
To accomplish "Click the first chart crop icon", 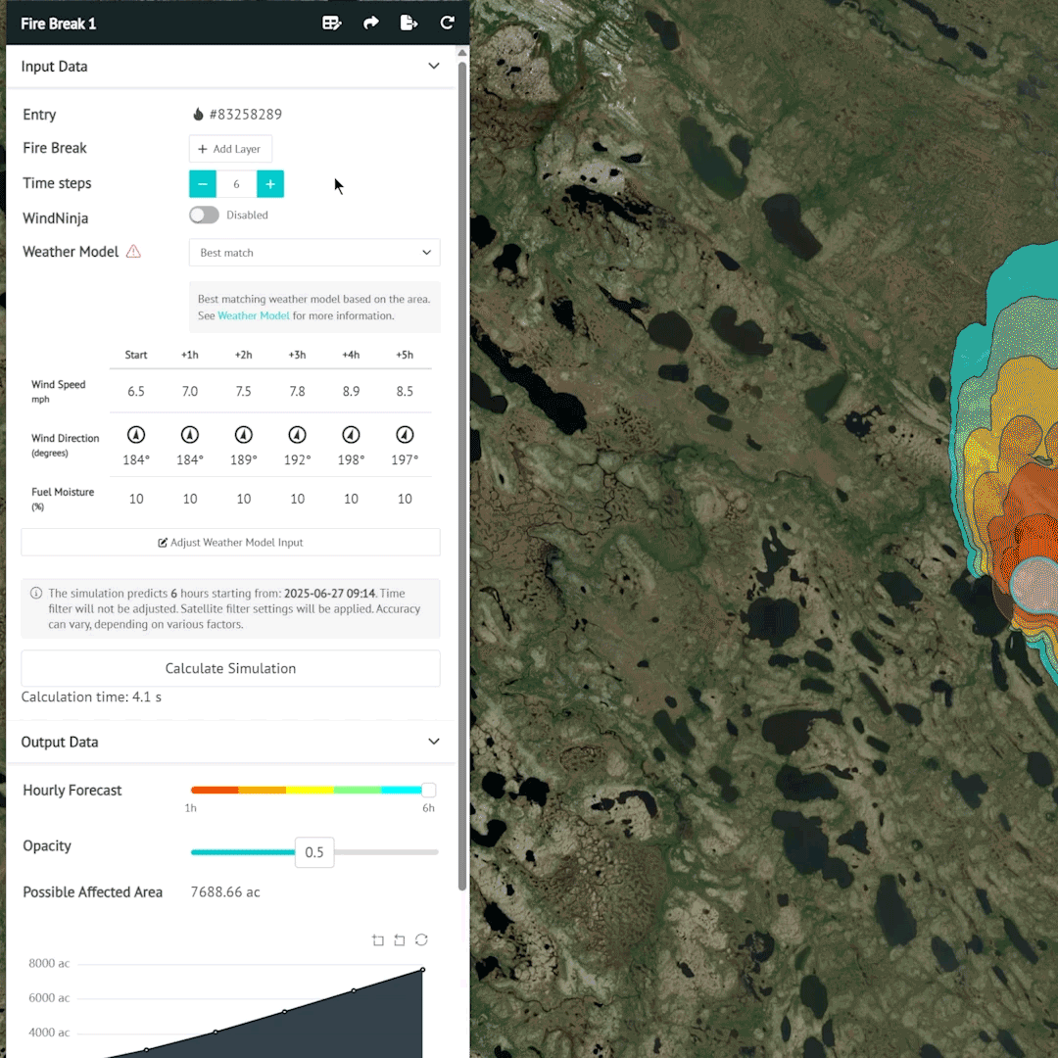I will 378,939.
